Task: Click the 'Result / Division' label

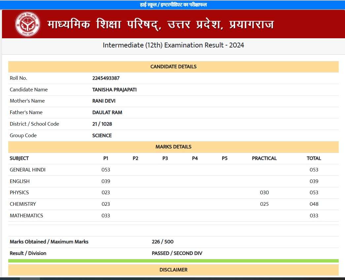Action: (x=28, y=253)
